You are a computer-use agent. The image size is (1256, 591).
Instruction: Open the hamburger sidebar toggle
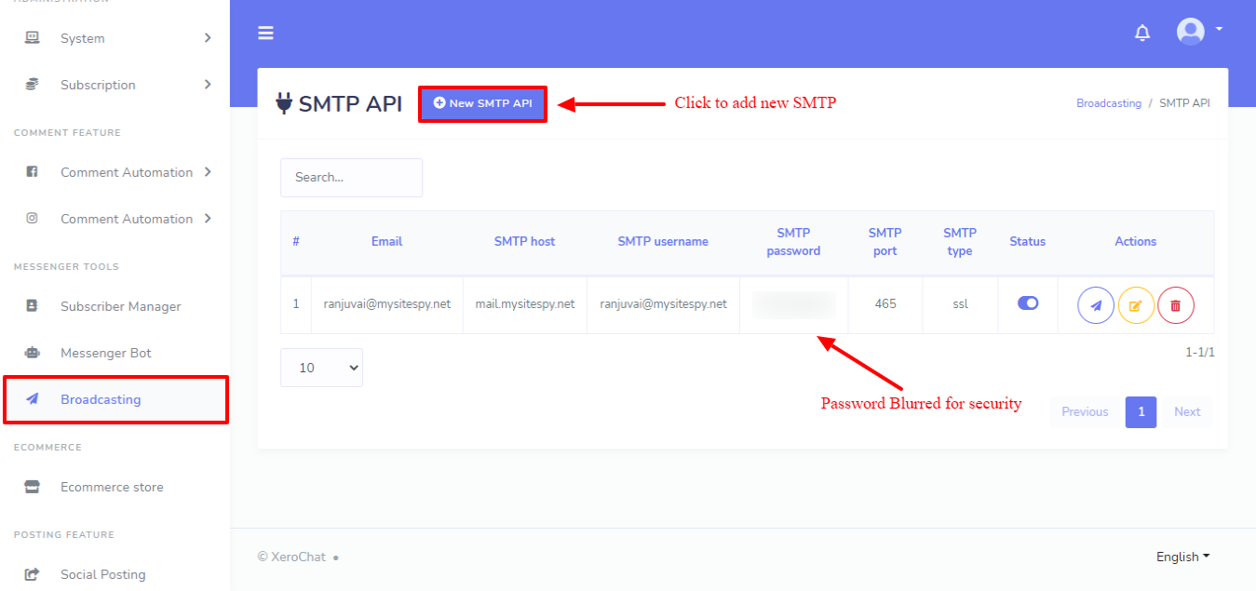tap(265, 34)
